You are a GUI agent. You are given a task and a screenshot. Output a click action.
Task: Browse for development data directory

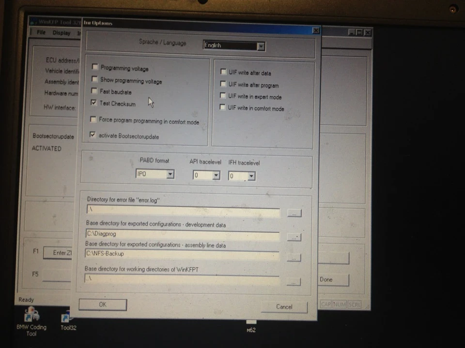click(294, 237)
